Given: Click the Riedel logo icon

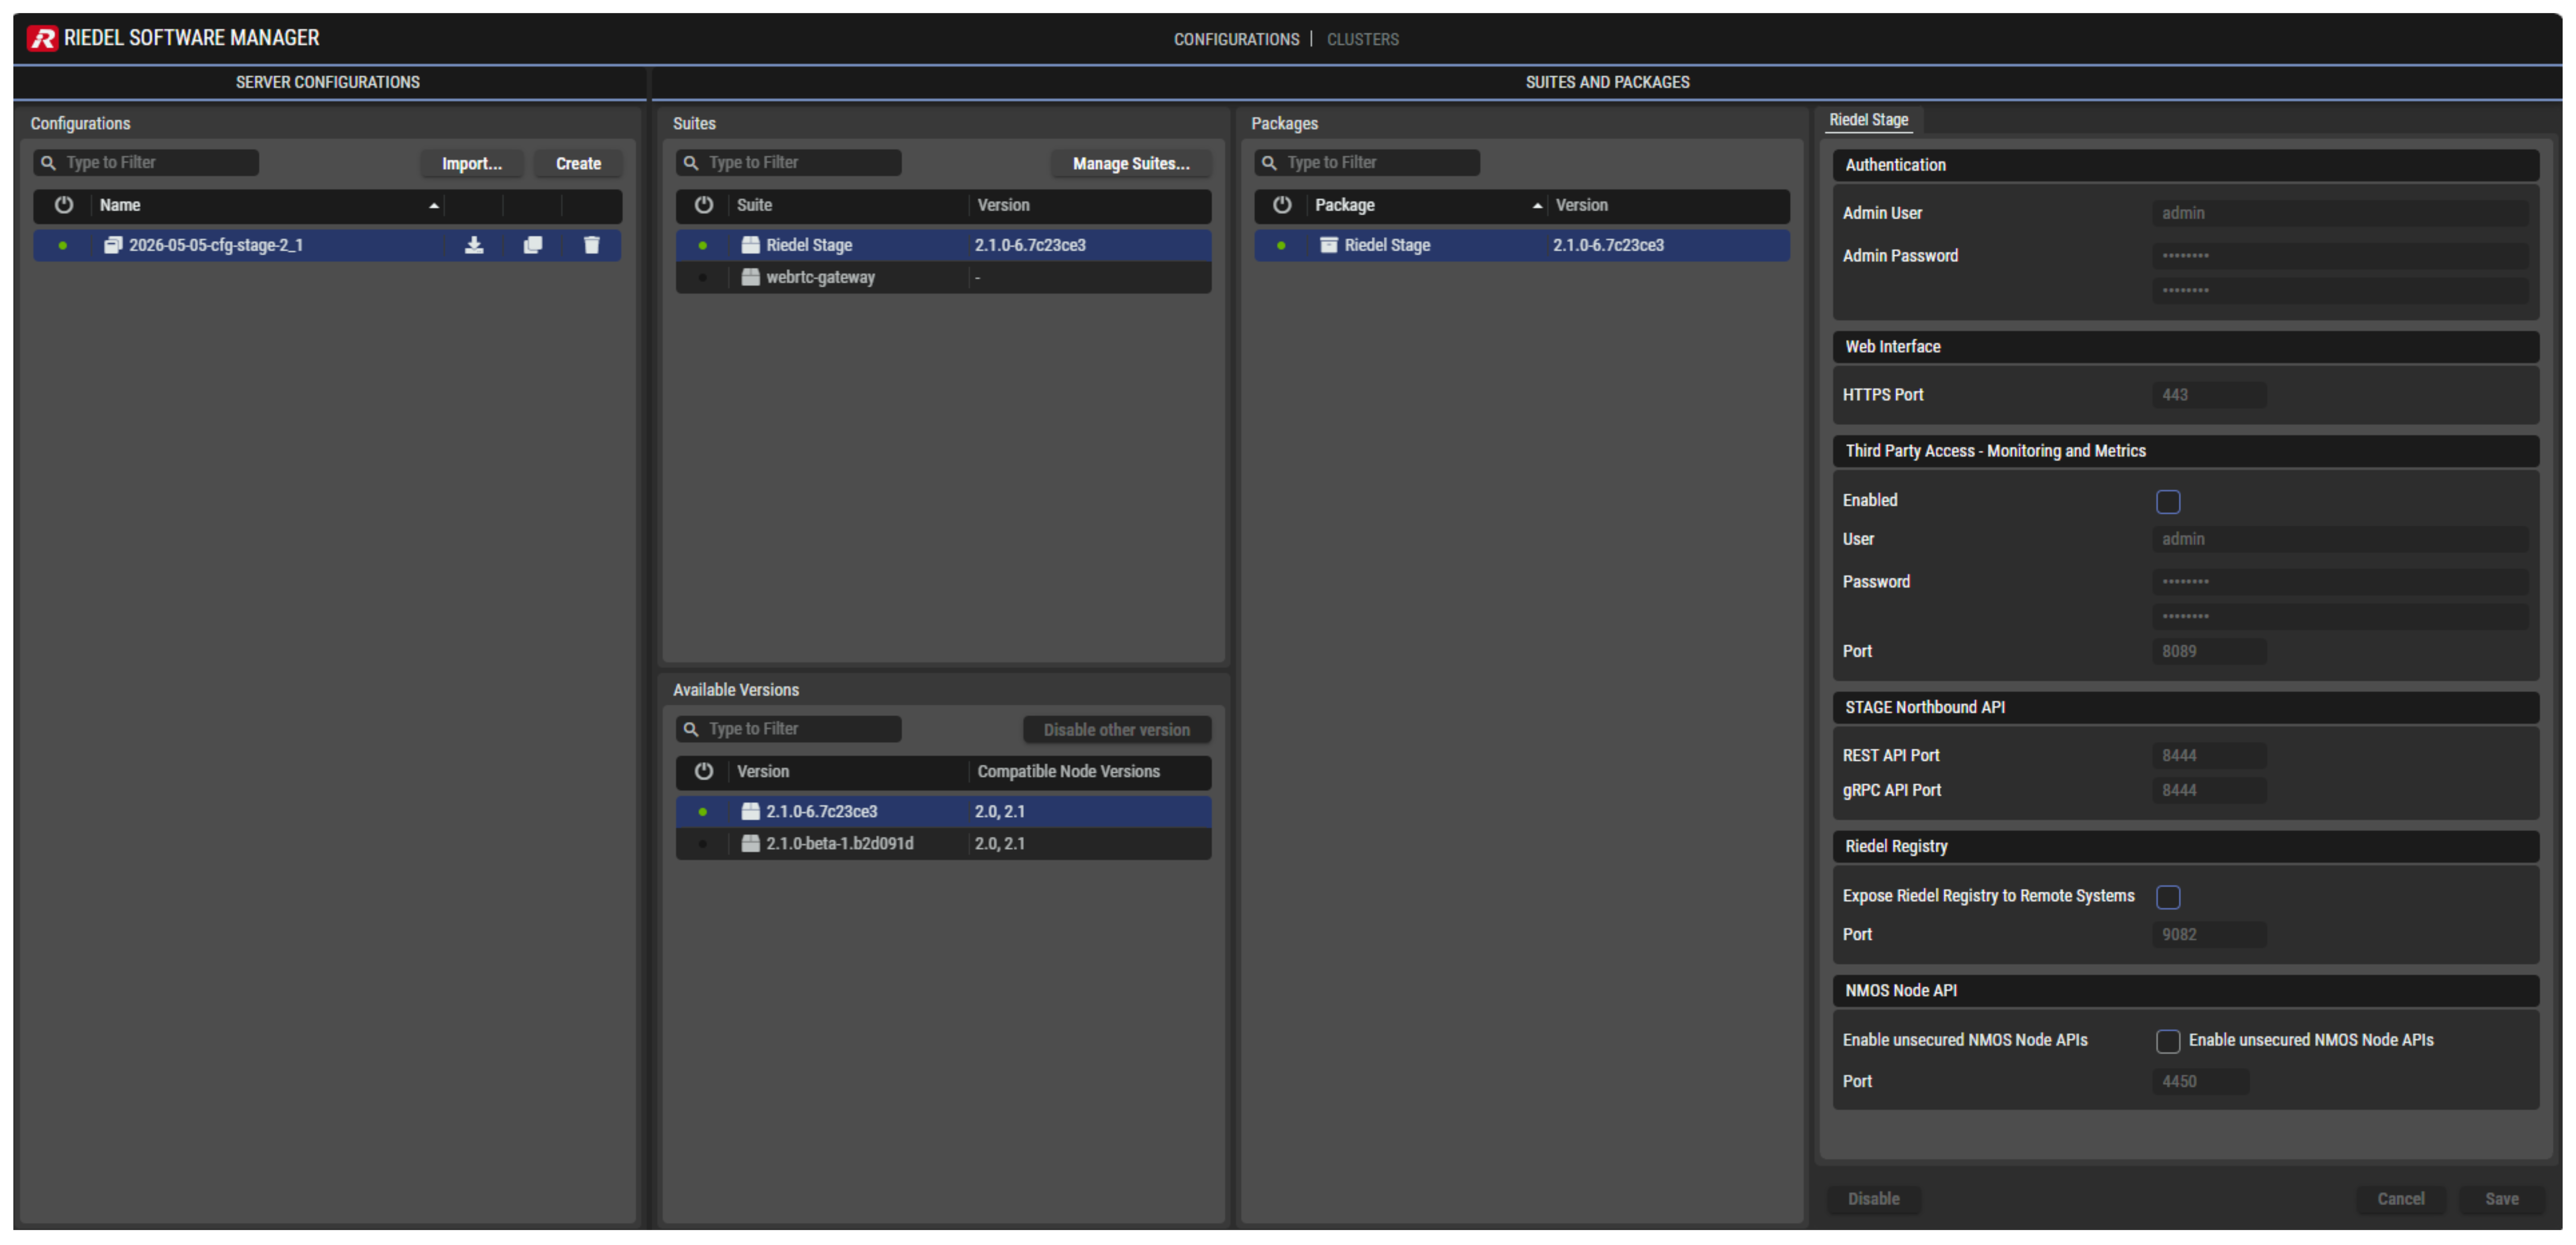Looking at the screenshot, I should [42, 38].
